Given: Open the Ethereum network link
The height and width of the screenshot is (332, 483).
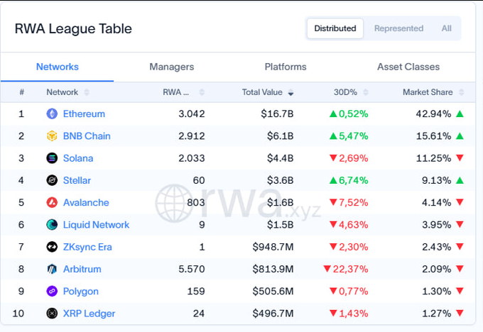Looking at the screenshot, I should tap(84, 114).
